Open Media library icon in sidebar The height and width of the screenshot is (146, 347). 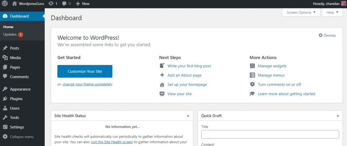point(5,58)
